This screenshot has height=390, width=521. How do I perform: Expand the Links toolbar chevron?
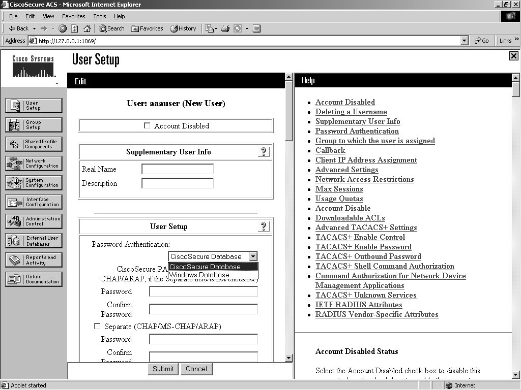pos(517,39)
